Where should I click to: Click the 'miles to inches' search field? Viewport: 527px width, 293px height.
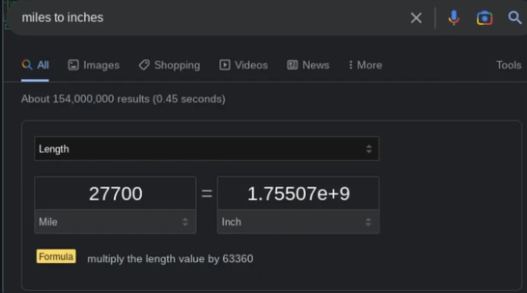(209, 18)
